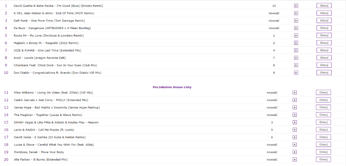Play James Hype Bad Habits mashup

(x=294, y=107)
